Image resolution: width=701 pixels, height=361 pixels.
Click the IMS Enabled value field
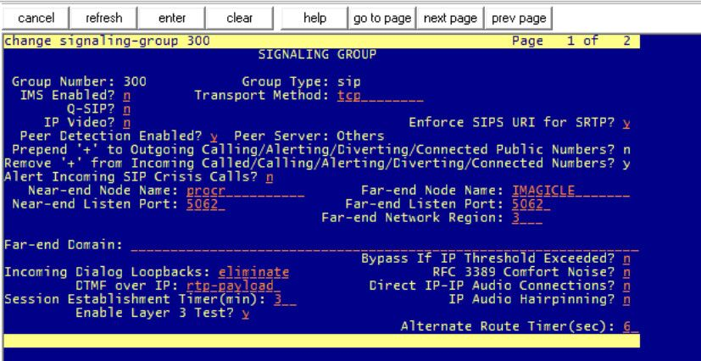point(126,95)
